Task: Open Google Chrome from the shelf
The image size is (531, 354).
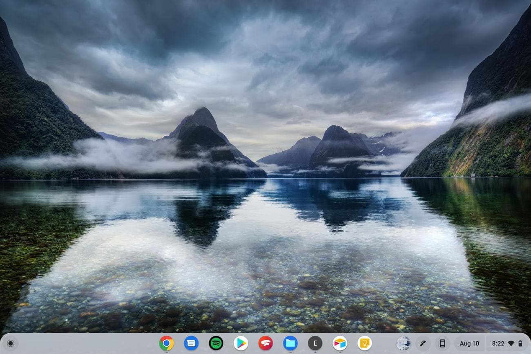Action: click(166, 343)
